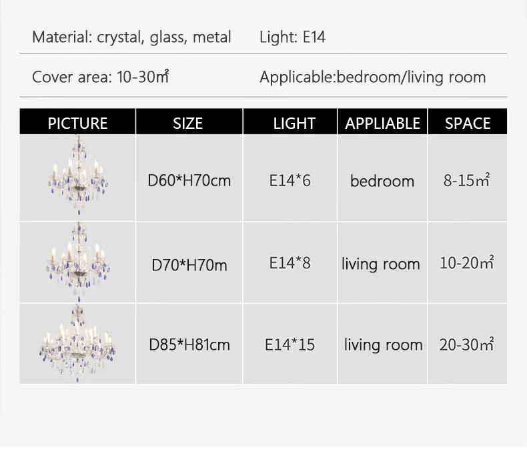This screenshot has height=474, width=527.
Task: Click the bedroom applicable cell
Action: point(382,178)
